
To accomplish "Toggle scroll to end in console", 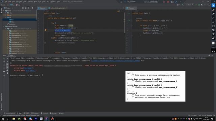I will click(x=7, y=67).
